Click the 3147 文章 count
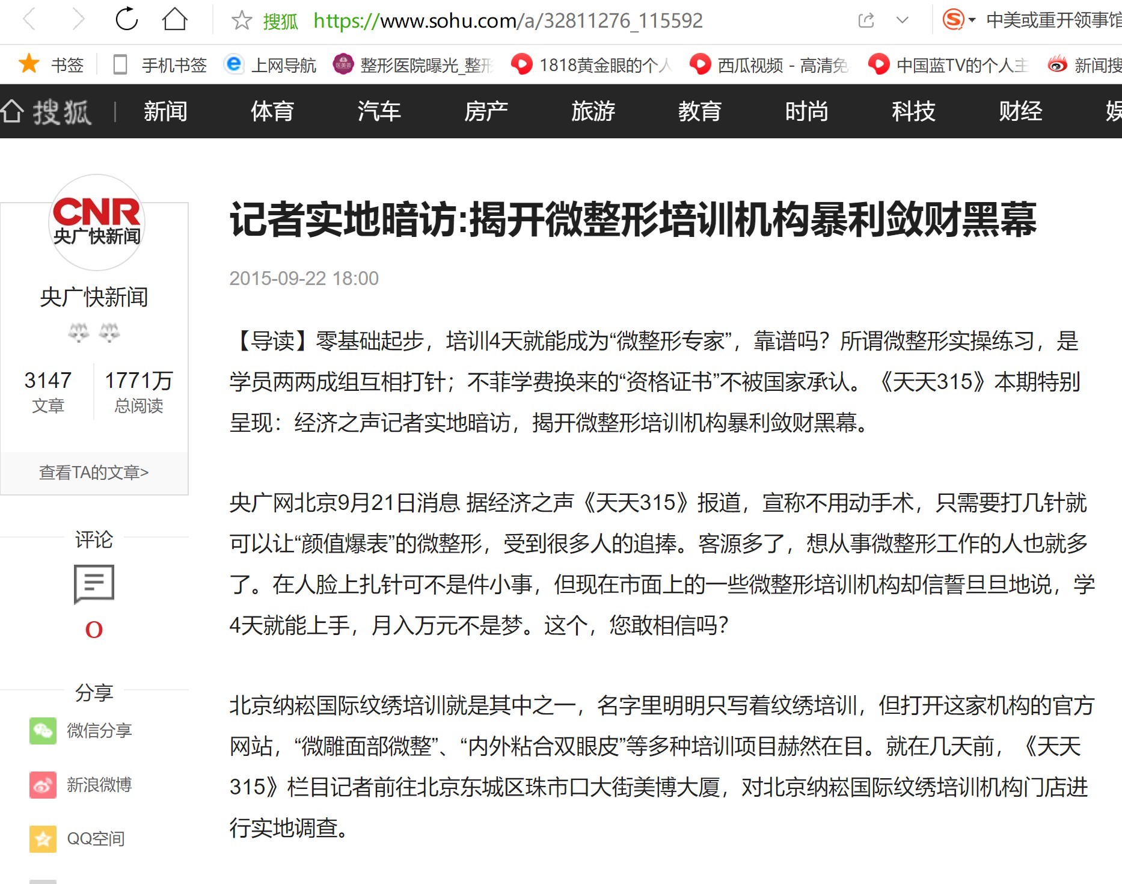 tap(48, 392)
